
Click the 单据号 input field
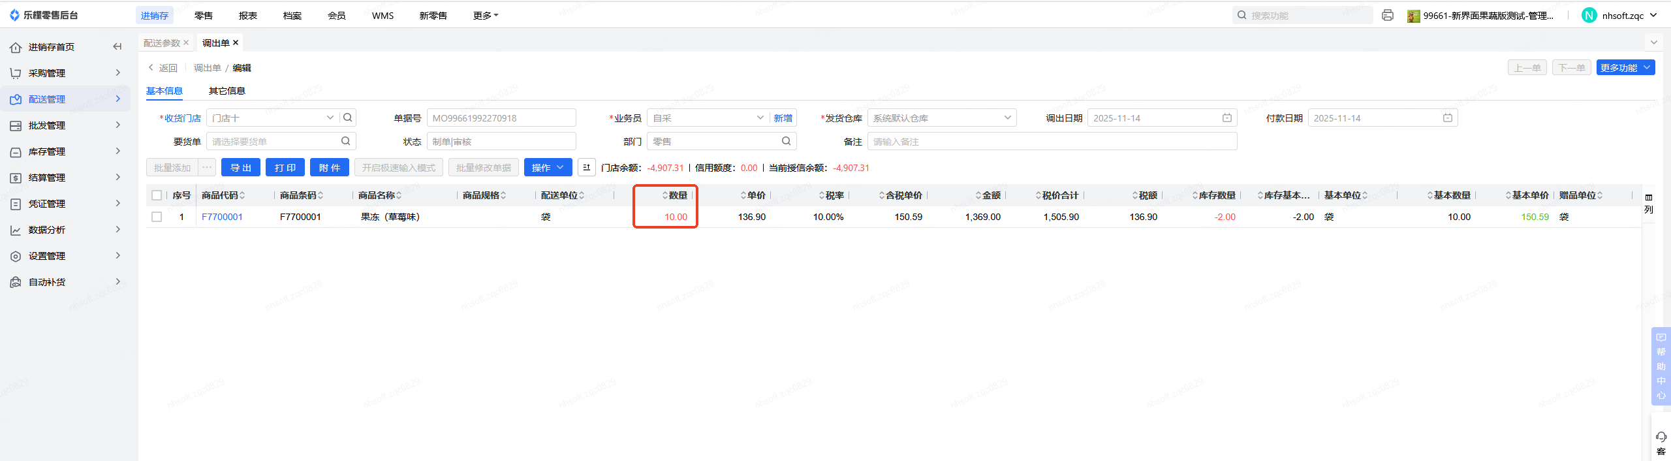501,118
